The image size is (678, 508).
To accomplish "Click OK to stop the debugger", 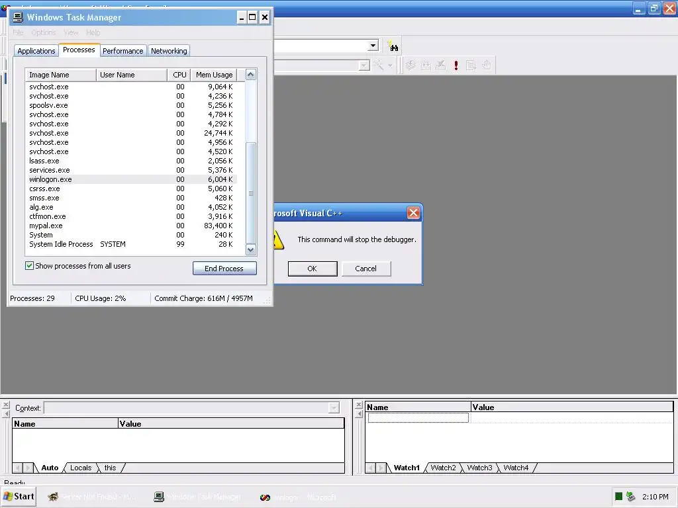I will coord(313,269).
